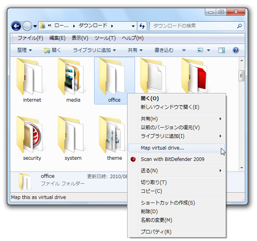
Task: Select the system folder
Action: (x=73, y=139)
